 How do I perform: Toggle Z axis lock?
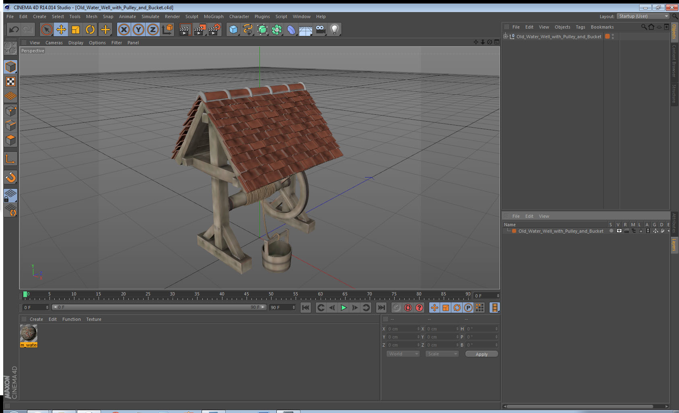tap(153, 29)
